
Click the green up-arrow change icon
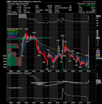point(80,6)
